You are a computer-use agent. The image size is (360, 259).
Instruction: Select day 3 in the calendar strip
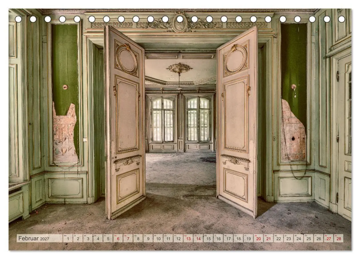point(88,238)
